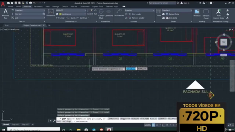Click the Save icon in quick access toolbar
Viewport: 235px width, 132px height.
[16, 3]
